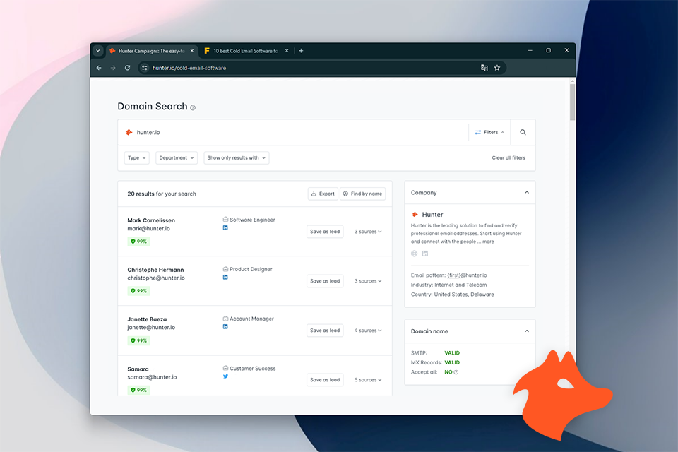Click Samara's 99% confidence badge

[139, 390]
